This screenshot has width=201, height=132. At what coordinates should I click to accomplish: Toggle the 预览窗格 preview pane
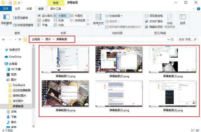20,18
